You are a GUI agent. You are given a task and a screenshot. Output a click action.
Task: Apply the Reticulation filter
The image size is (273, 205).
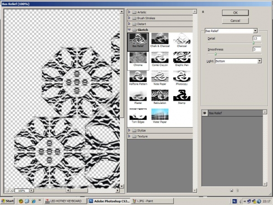click(160, 97)
